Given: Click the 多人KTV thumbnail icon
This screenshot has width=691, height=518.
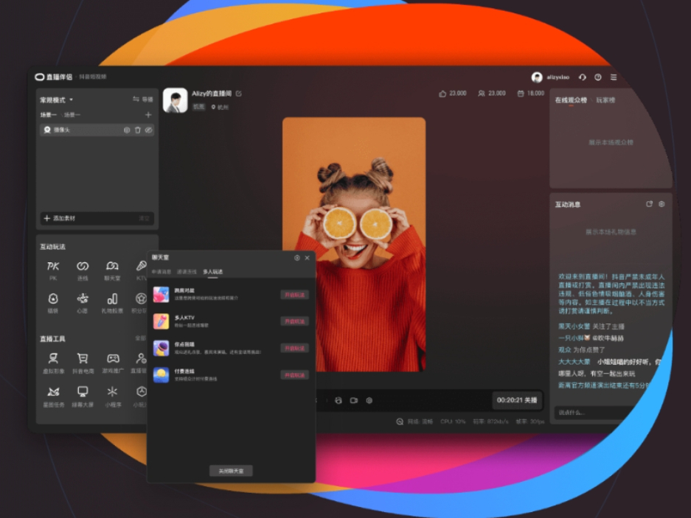Looking at the screenshot, I should (161, 321).
